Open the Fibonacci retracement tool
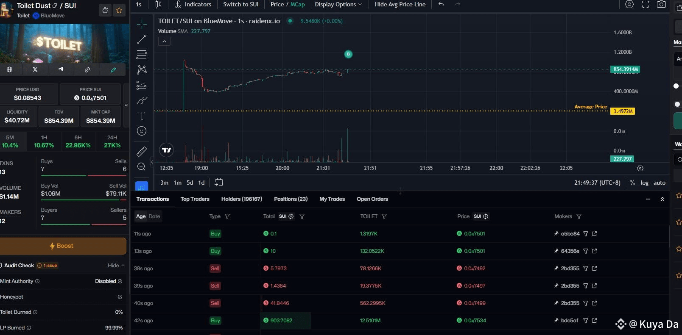Image resolution: width=682 pixels, height=335 pixels. (x=142, y=55)
